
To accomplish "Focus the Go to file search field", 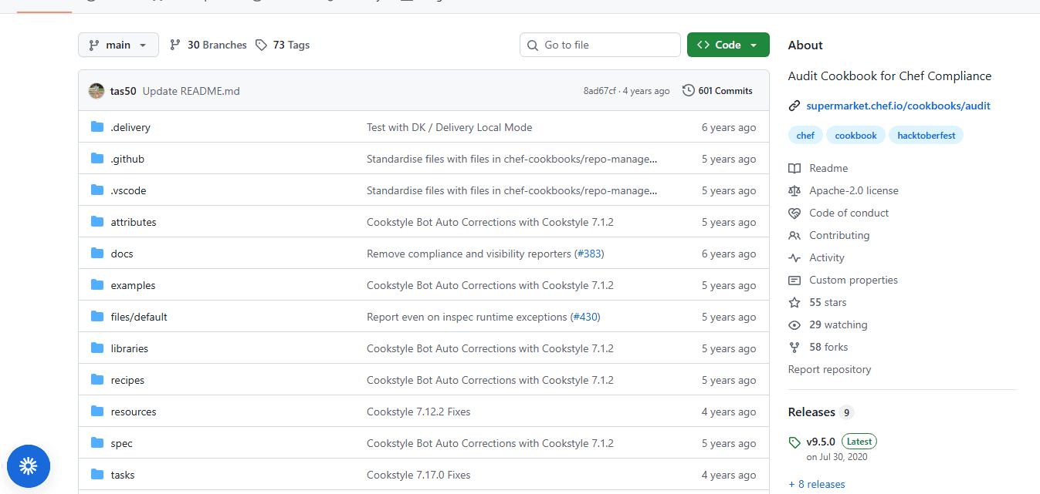I will 600,45.
